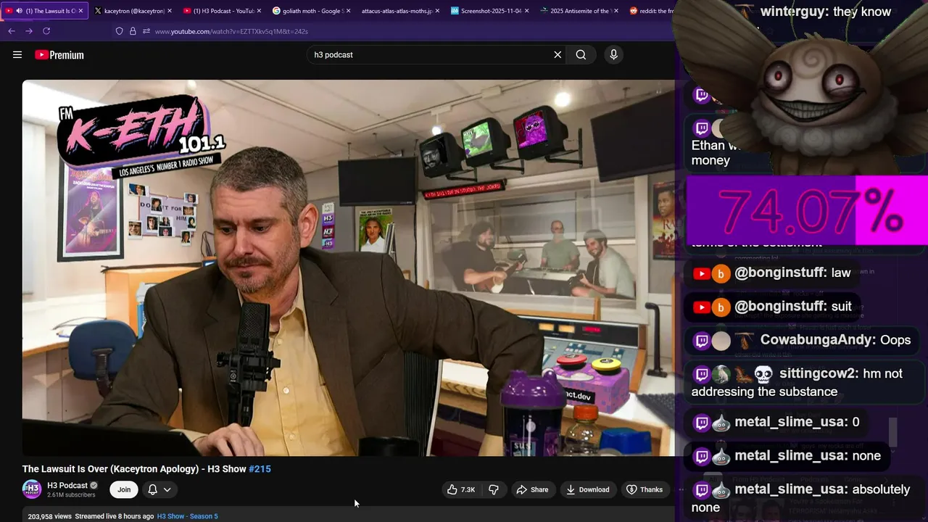Mute the playing tab via speaker icon
Viewport: 928px width, 522px height.
coord(19,11)
